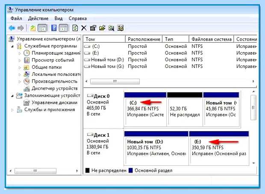Sort by the Расположение column header
The height and width of the screenshot is (194, 265).
pyautogui.click(x=144, y=39)
